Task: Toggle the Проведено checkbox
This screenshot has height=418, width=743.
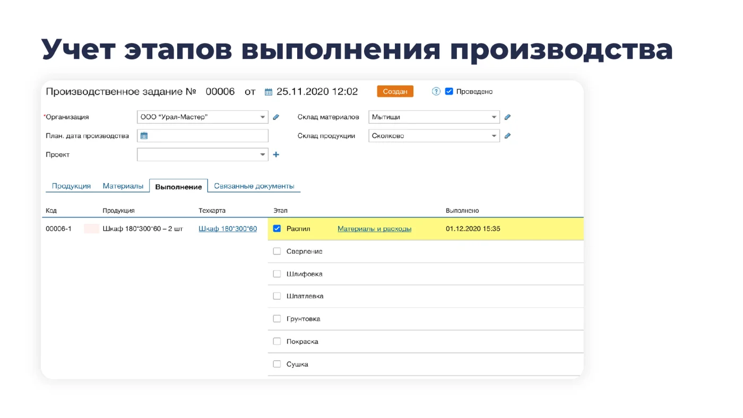Action: 449,91
